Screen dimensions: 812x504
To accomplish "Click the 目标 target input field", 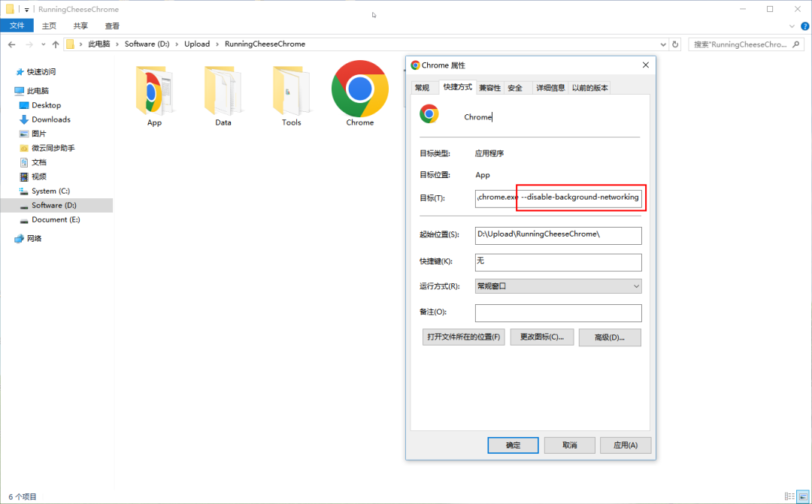I will (558, 198).
